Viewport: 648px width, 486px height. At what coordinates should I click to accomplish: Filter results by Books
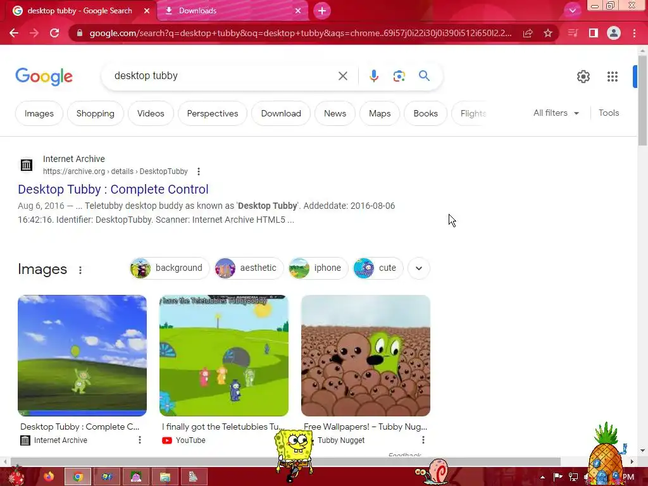click(426, 113)
